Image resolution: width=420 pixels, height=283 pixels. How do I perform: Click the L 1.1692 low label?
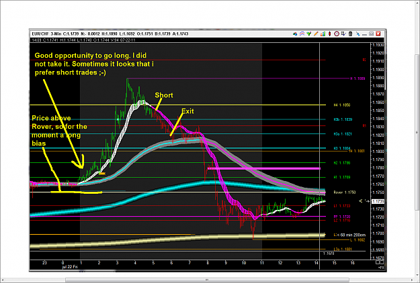pos(358,240)
